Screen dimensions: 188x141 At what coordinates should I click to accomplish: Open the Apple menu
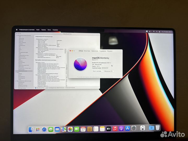(17, 30)
